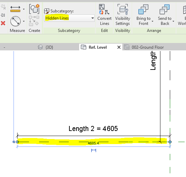Click the Convert Lines button
Screen dimensions: 186x177
point(104,15)
